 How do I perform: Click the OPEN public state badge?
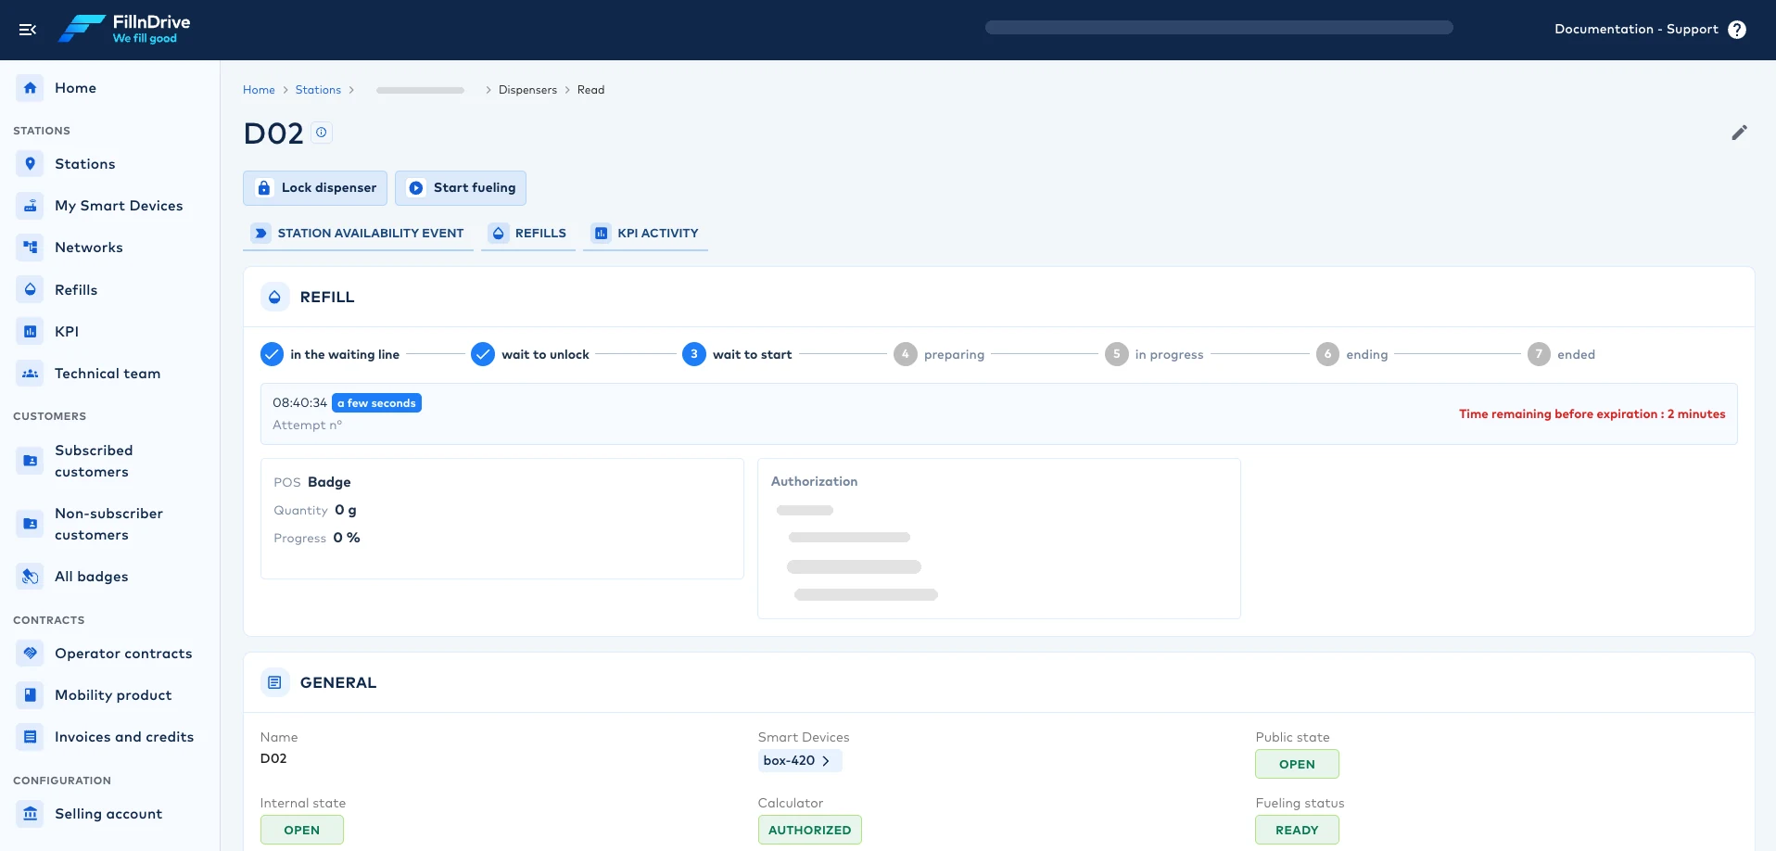pos(1297,764)
